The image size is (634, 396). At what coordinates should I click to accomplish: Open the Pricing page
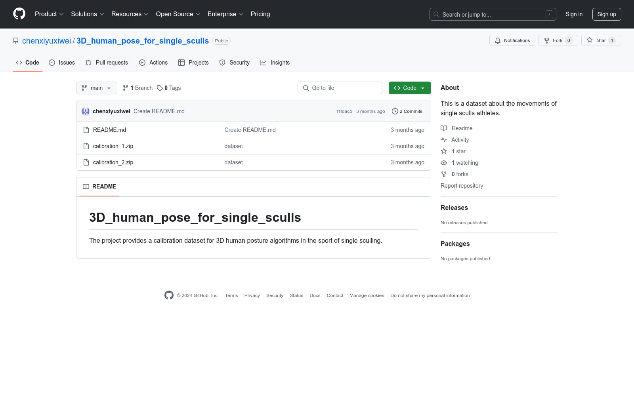pos(260,14)
